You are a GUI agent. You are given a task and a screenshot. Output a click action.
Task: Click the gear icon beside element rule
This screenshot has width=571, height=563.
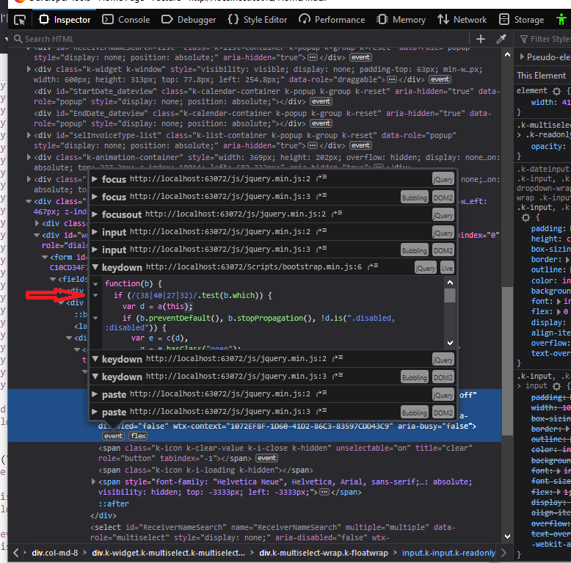point(557,91)
